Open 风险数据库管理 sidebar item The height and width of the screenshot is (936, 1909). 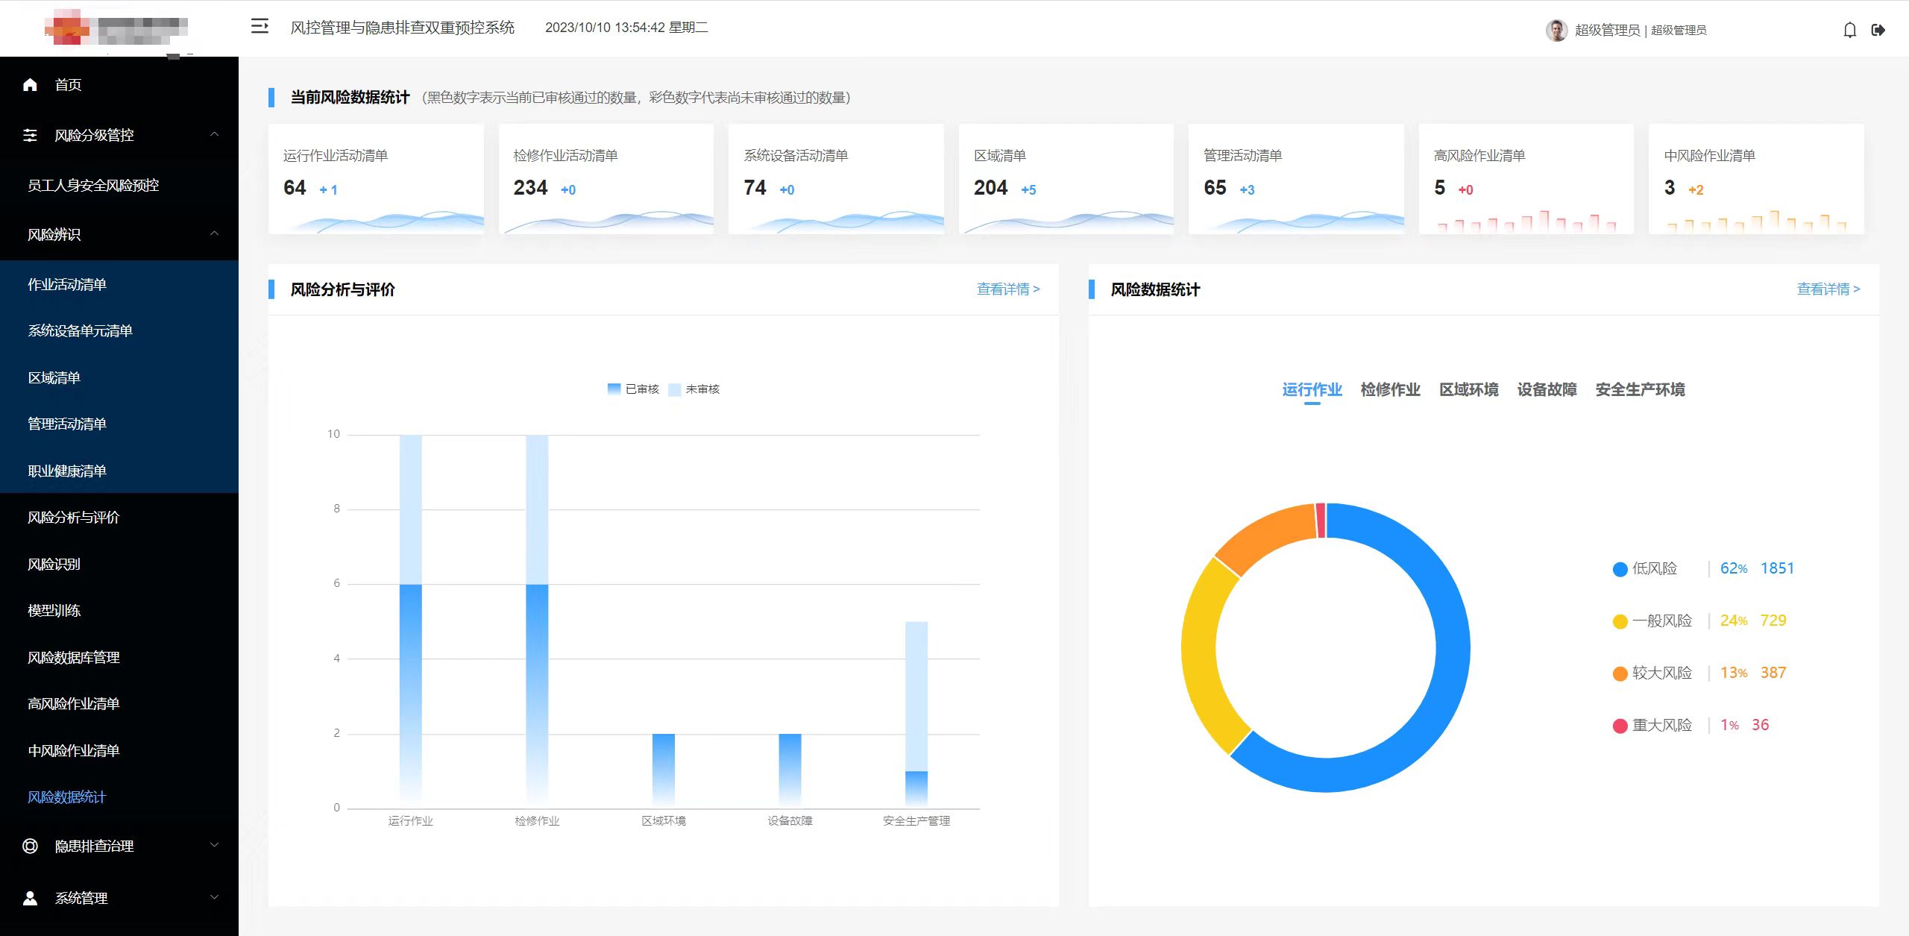pos(119,657)
